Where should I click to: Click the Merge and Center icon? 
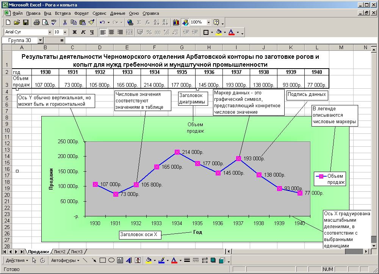pyautogui.click(x=129, y=32)
